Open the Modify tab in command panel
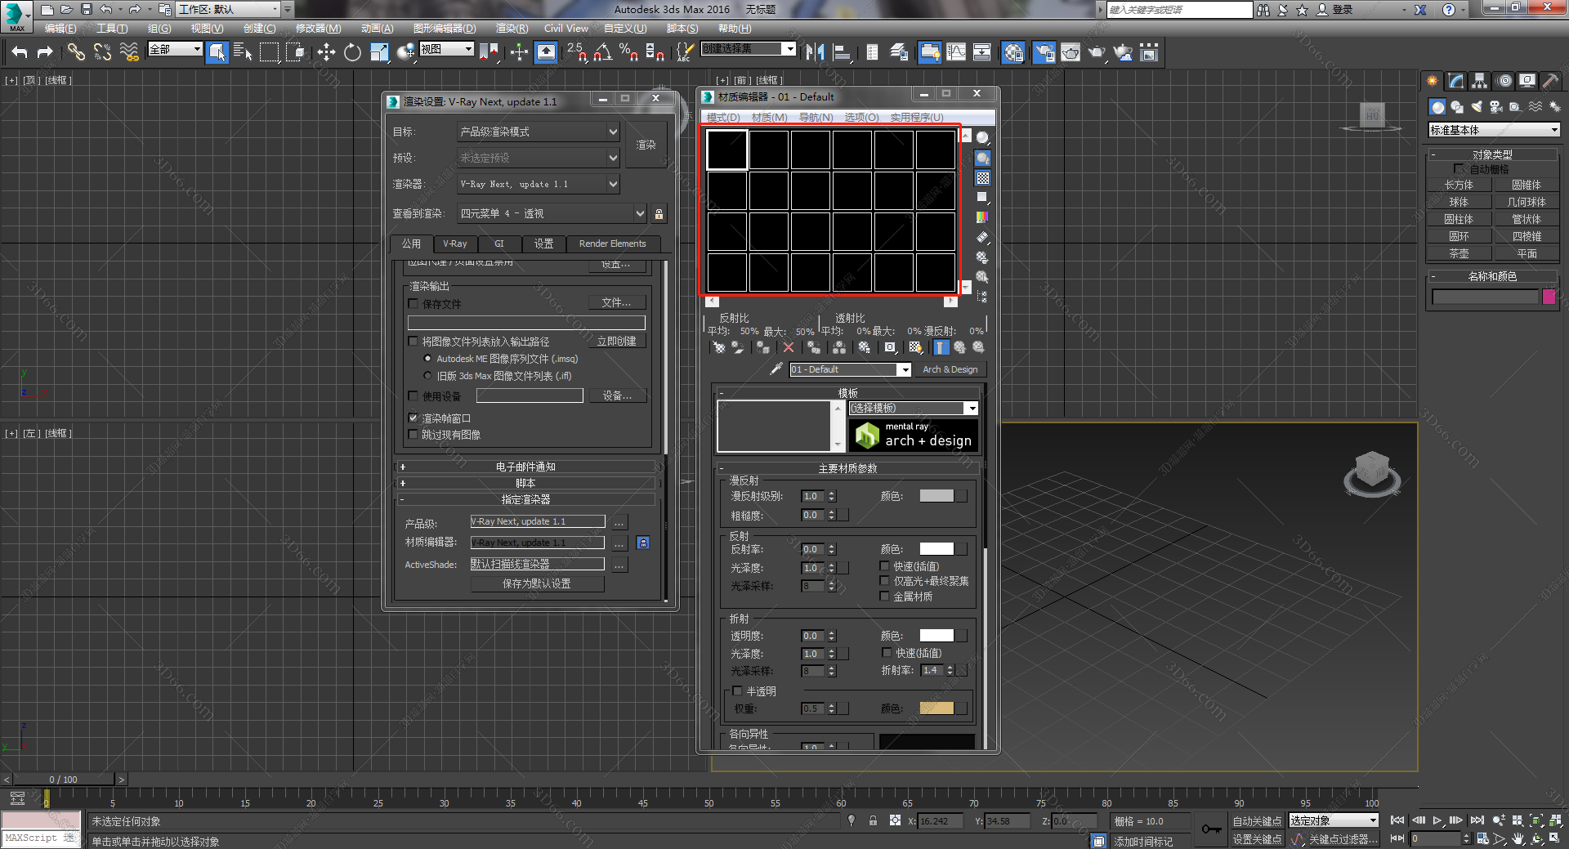The image size is (1569, 849). (x=1456, y=81)
